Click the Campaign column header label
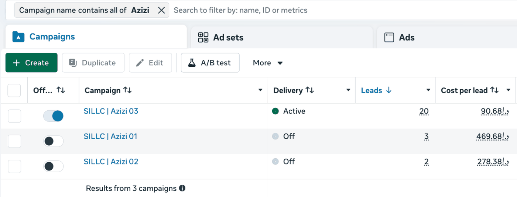517x197 pixels. click(x=103, y=90)
